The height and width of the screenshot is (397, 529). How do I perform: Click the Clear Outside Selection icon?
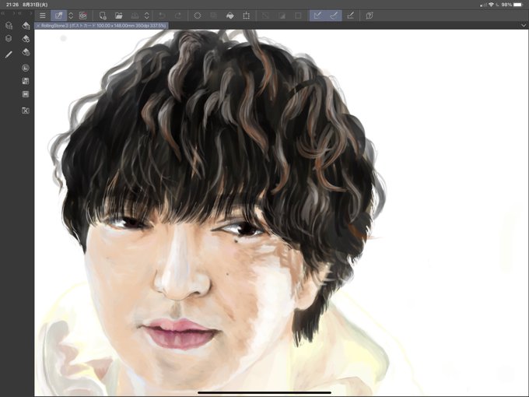214,16
